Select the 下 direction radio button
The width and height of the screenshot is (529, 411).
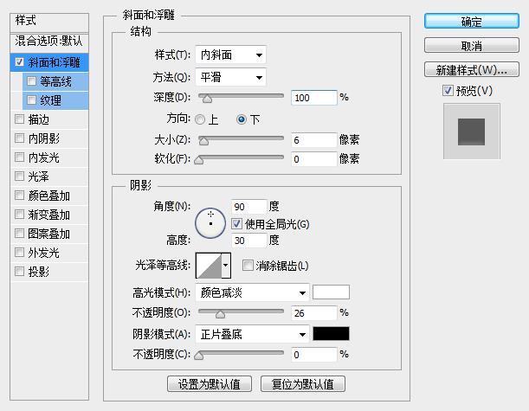point(242,119)
